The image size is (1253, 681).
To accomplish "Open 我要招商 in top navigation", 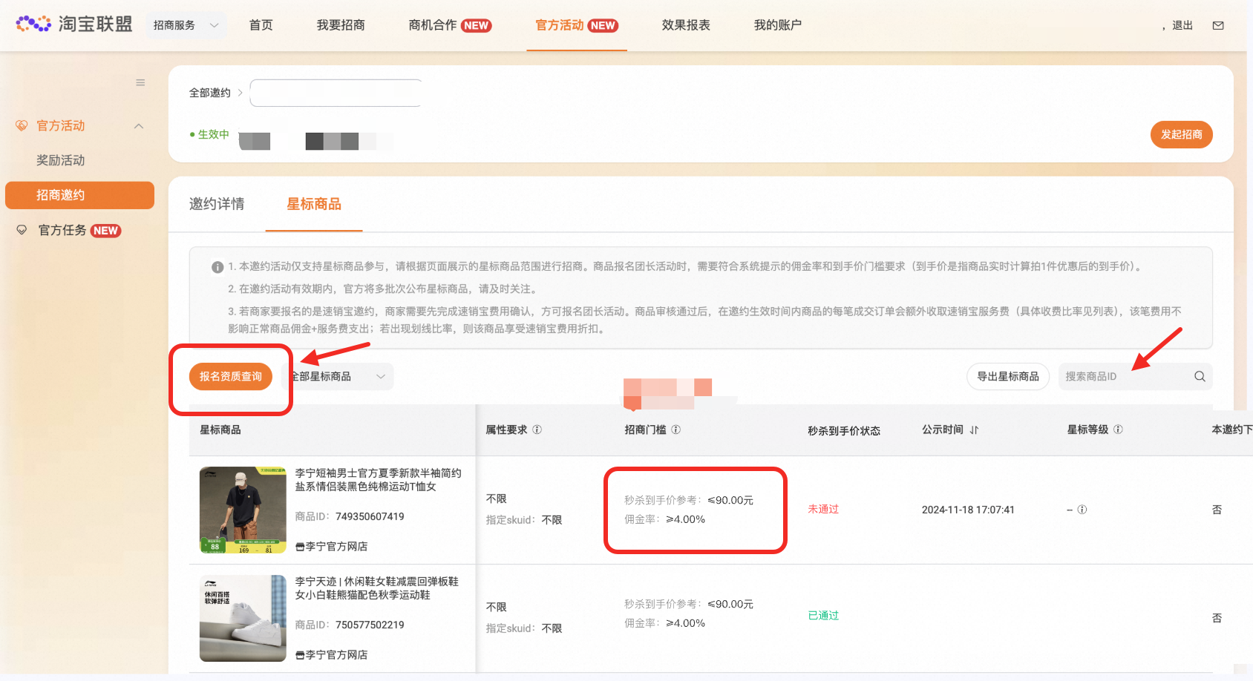I will [341, 25].
